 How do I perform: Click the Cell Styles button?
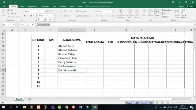(x=137, y=14)
